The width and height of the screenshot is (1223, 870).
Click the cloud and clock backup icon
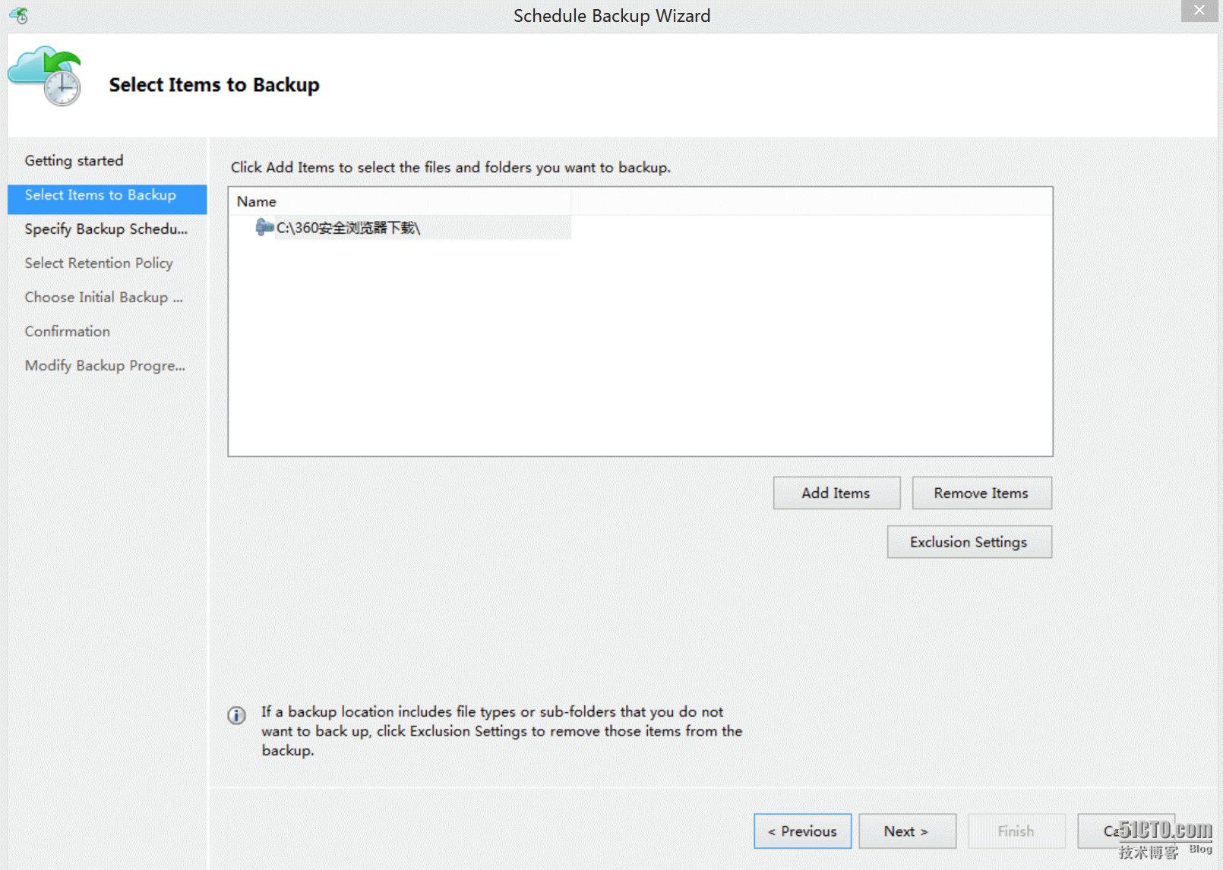click(46, 76)
